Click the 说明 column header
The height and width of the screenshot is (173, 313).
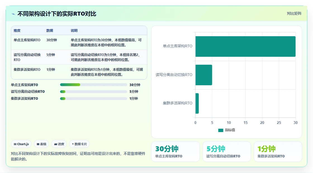[74, 30]
